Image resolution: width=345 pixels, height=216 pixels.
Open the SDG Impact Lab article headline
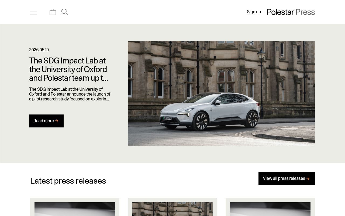[x=68, y=69]
